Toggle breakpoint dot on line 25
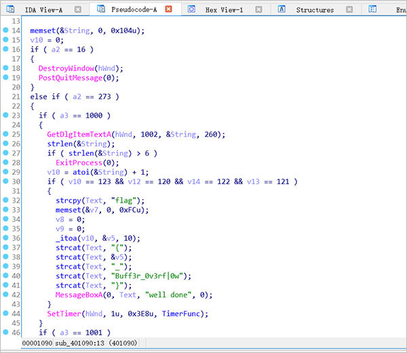 click(6, 134)
